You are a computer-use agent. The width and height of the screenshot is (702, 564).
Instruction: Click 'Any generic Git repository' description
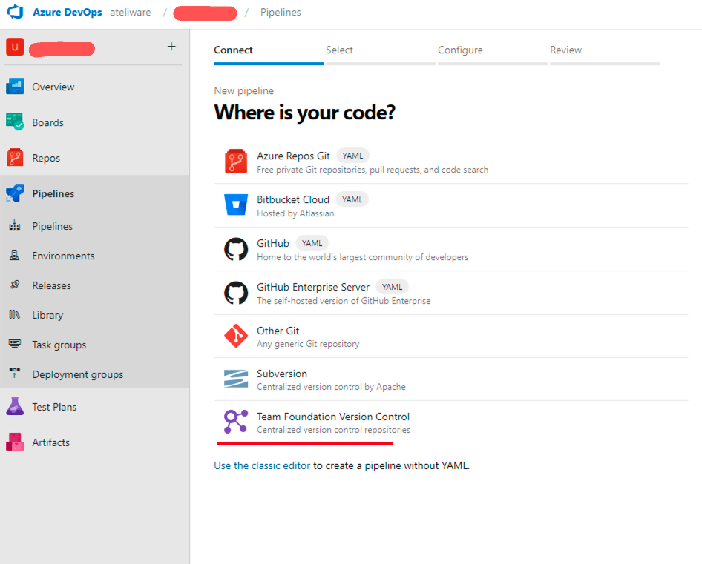click(x=308, y=344)
